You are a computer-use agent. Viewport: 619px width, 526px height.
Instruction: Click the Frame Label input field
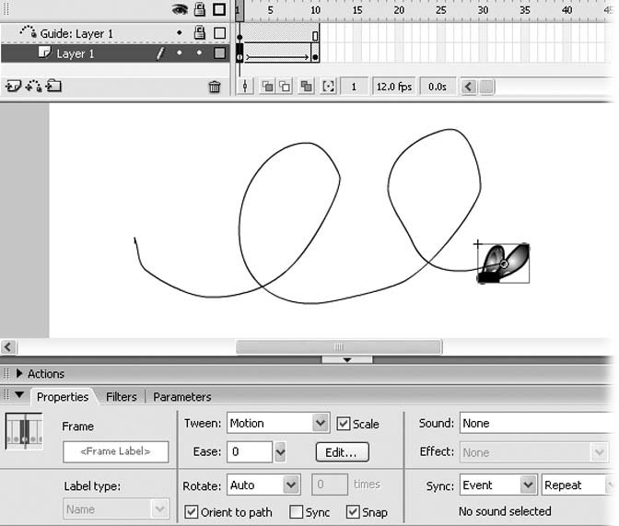(116, 452)
